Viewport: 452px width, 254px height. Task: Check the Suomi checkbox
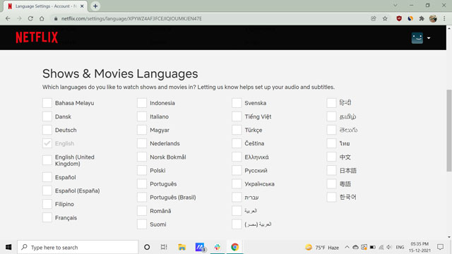[x=142, y=224]
